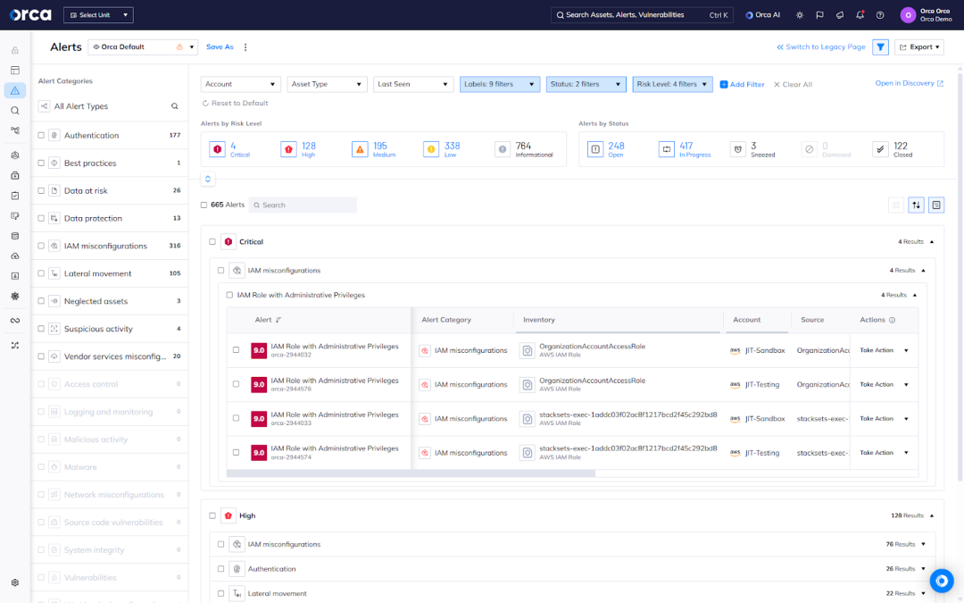
Task: Open the megaphone announcements icon
Action: coord(840,15)
